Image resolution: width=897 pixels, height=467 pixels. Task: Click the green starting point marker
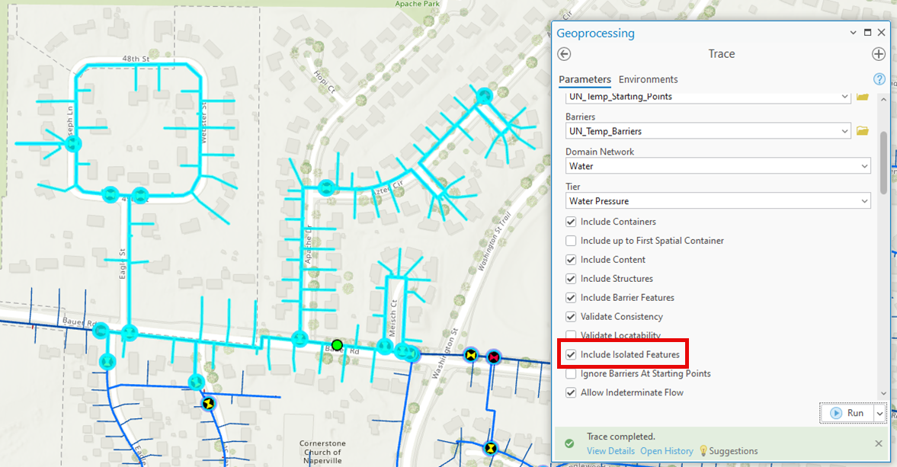pos(337,344)
